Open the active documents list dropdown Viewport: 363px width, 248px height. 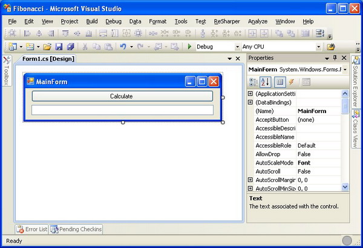pos(230,59)
